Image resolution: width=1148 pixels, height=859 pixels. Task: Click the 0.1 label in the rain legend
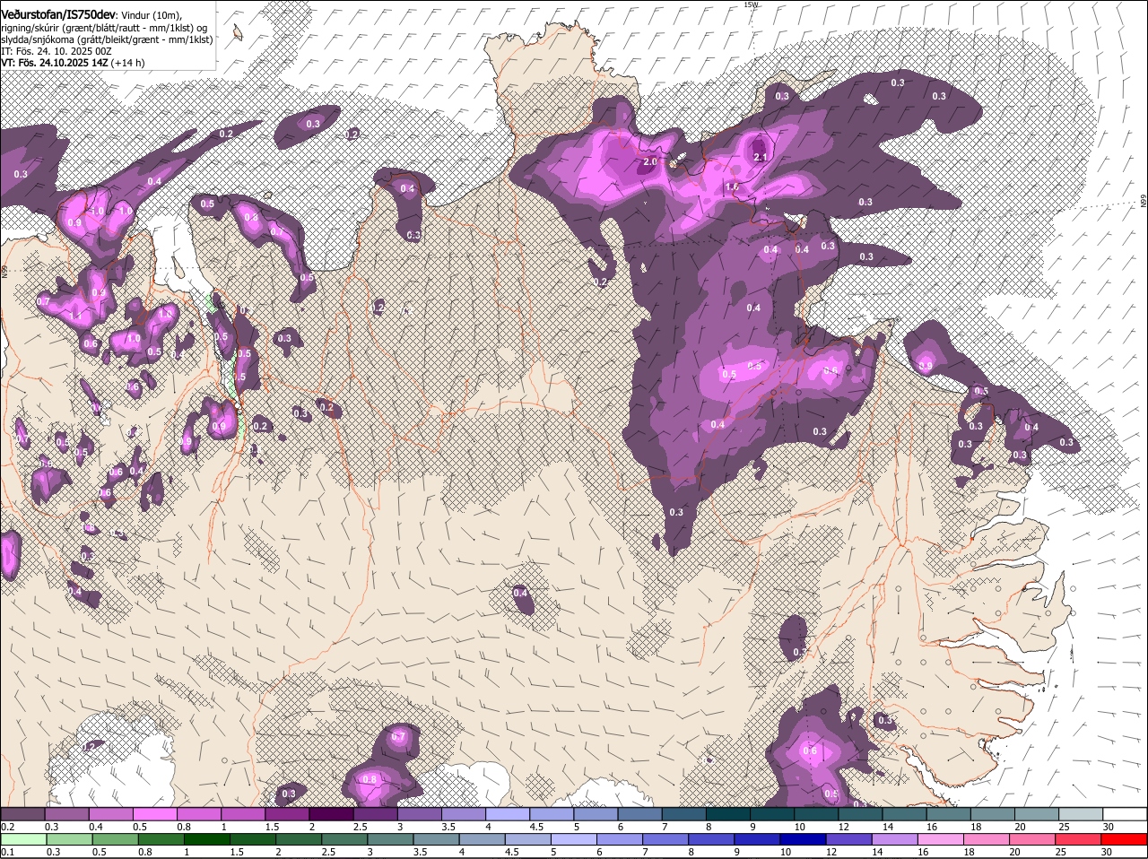(x=7, y=852)
